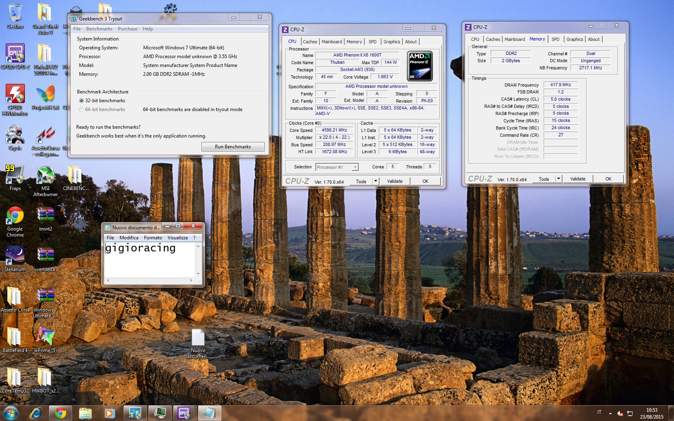Open the HWBOT_x2 desktop folder

[45, 381]
